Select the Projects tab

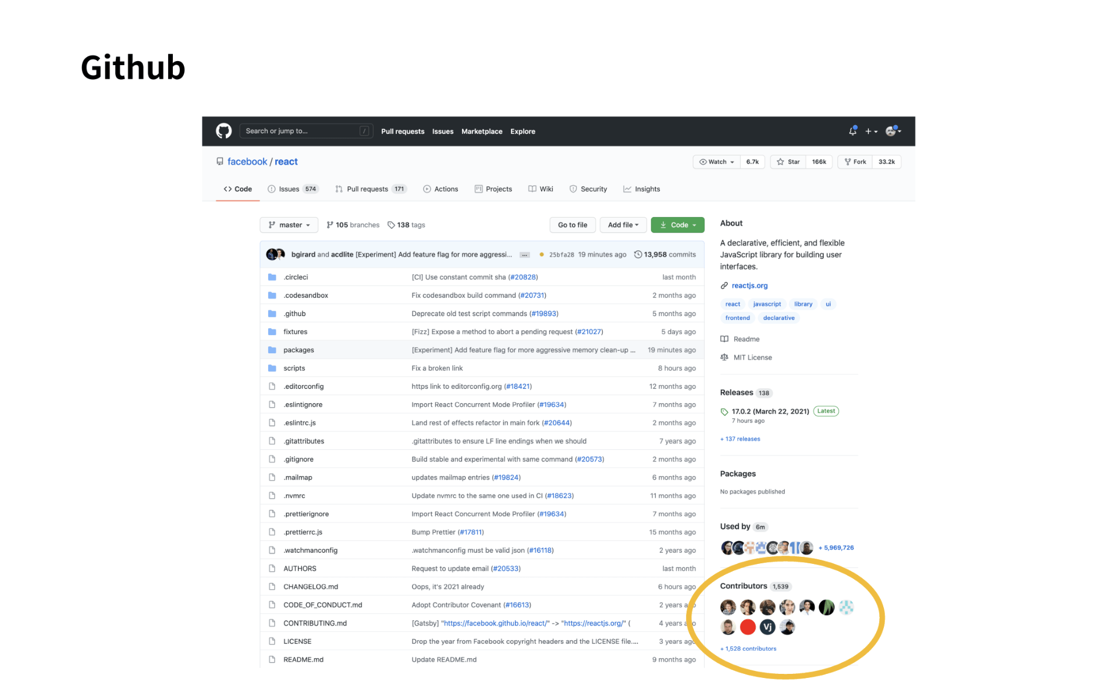[493, 189]
